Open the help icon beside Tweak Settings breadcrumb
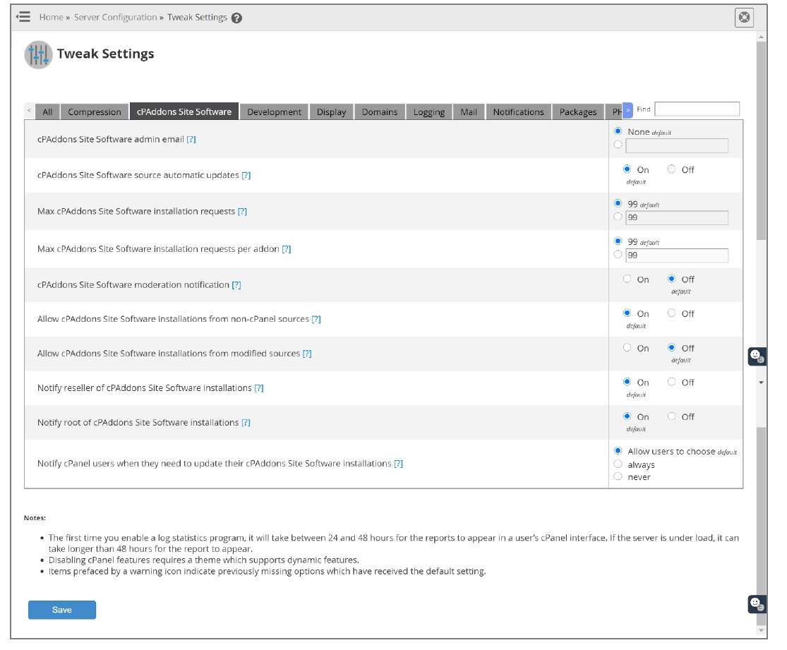 (237, 18)
